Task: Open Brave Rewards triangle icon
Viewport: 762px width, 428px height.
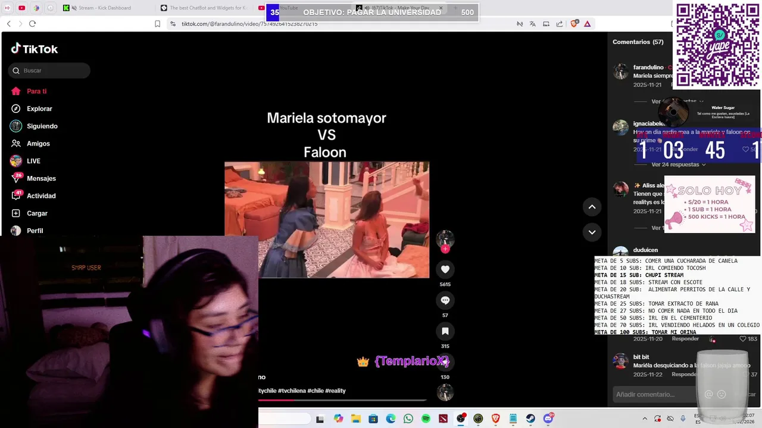Action: [587, 24]
